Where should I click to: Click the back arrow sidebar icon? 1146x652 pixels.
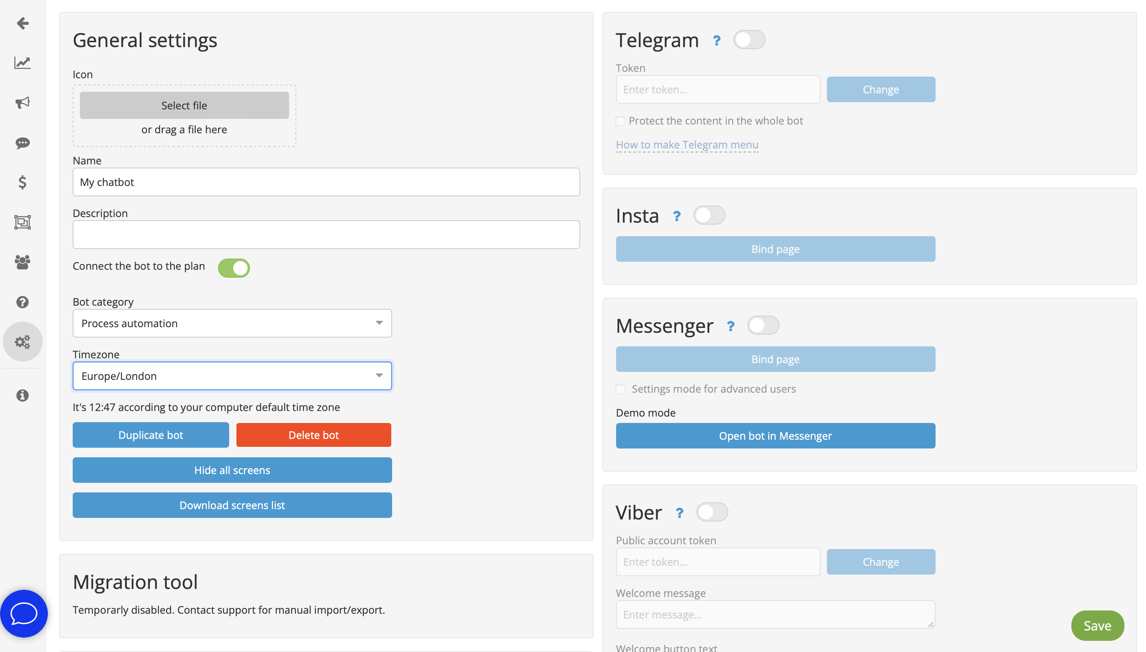click(x=22, y=23)
